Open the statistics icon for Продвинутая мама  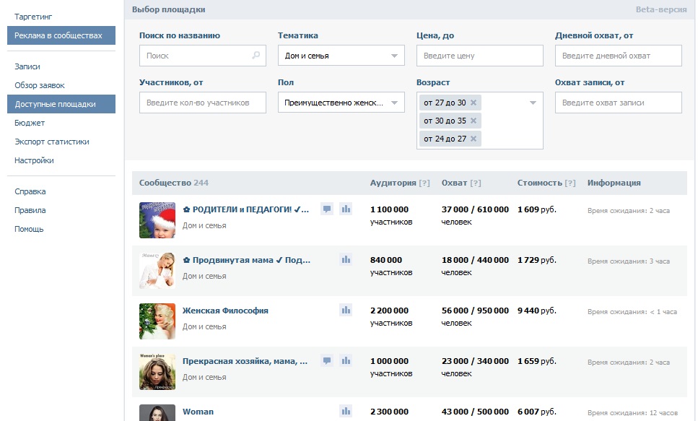pyautogui.click(x=346, y=259)
